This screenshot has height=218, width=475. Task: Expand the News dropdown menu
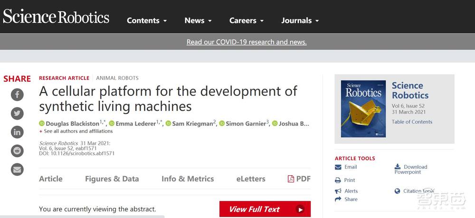point(198,20)
